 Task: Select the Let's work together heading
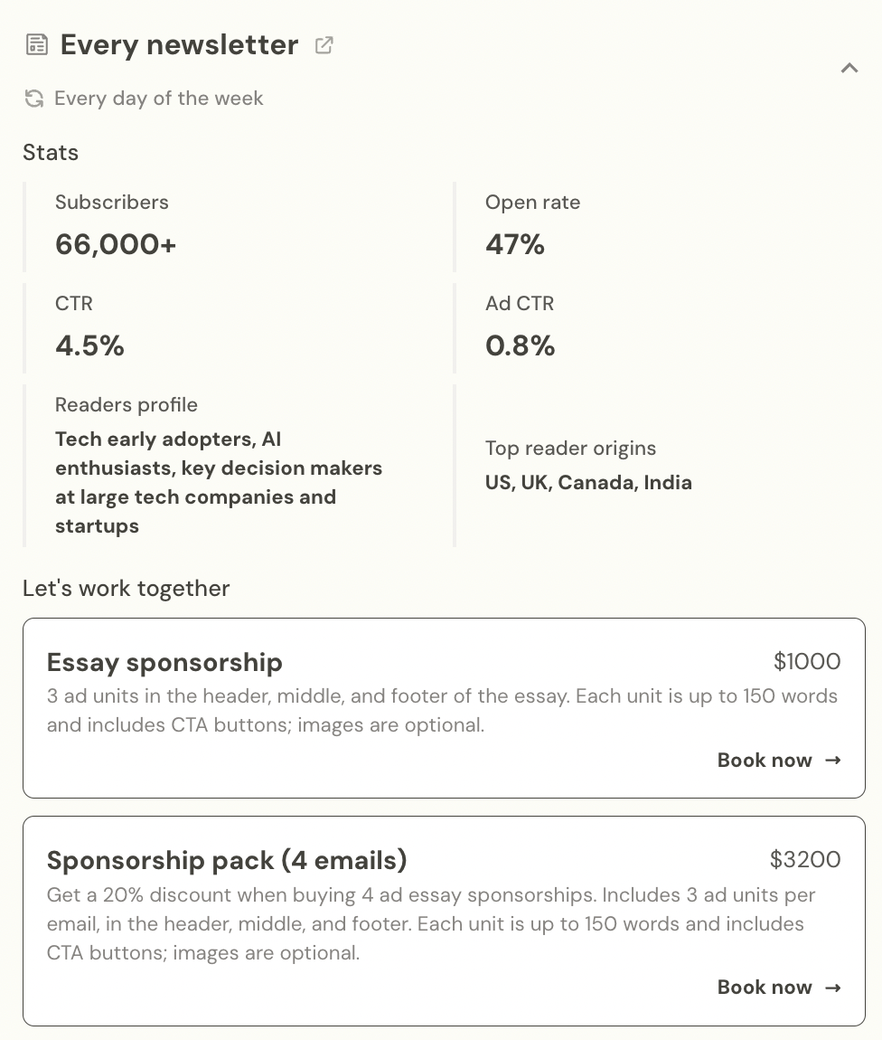click(127, 588)
